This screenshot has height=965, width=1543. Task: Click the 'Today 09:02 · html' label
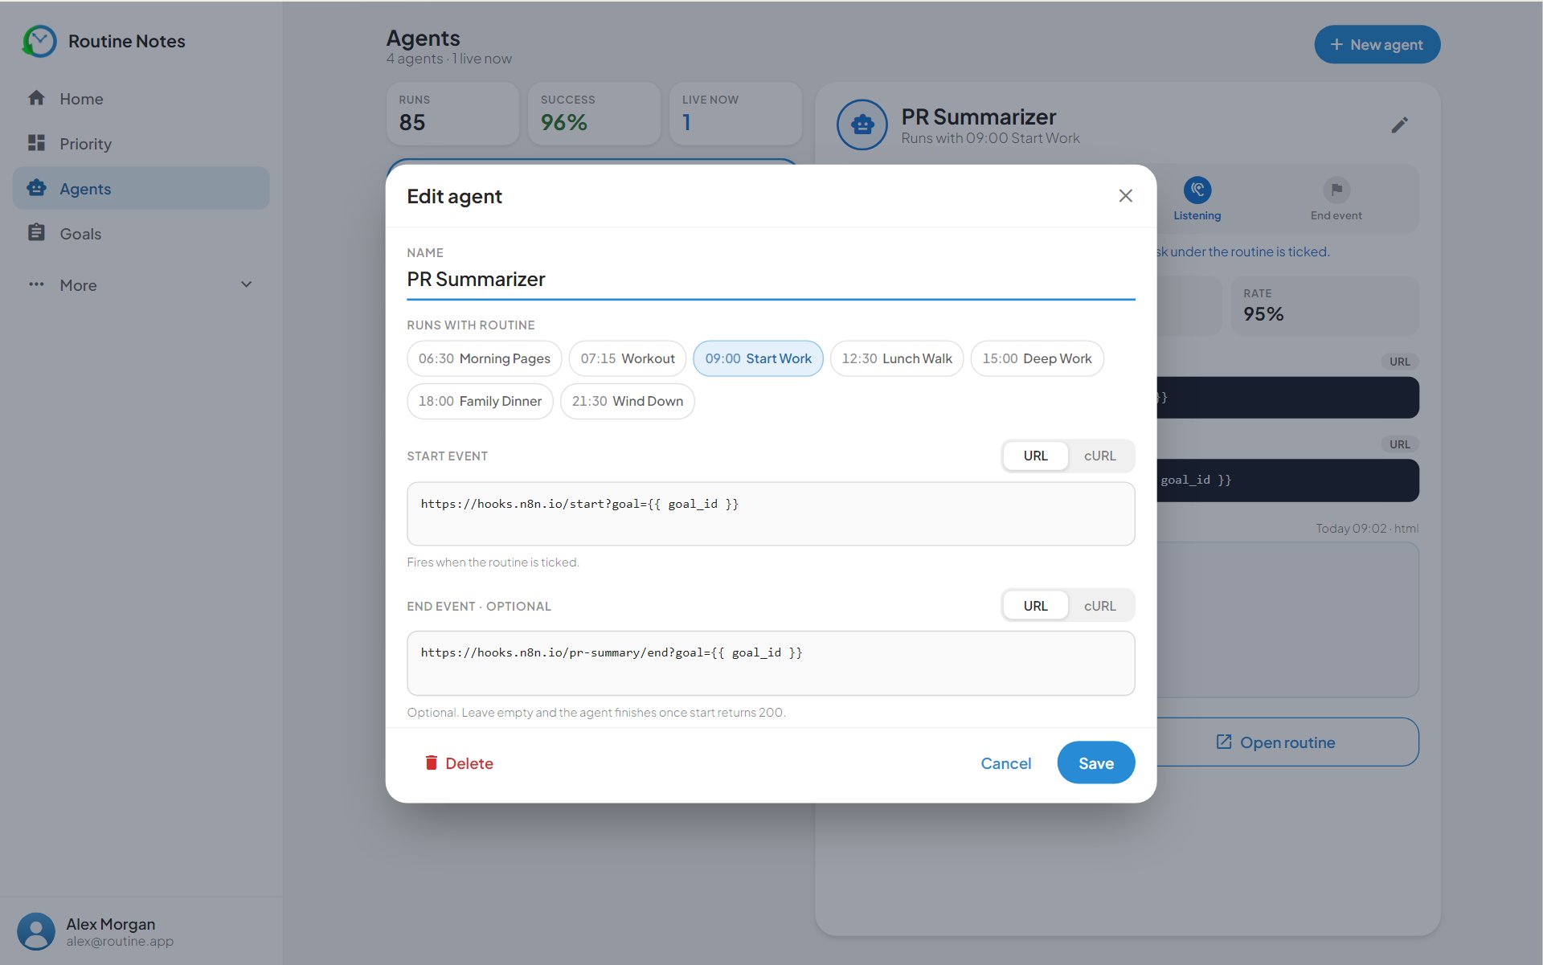(x=1366, y=529)
